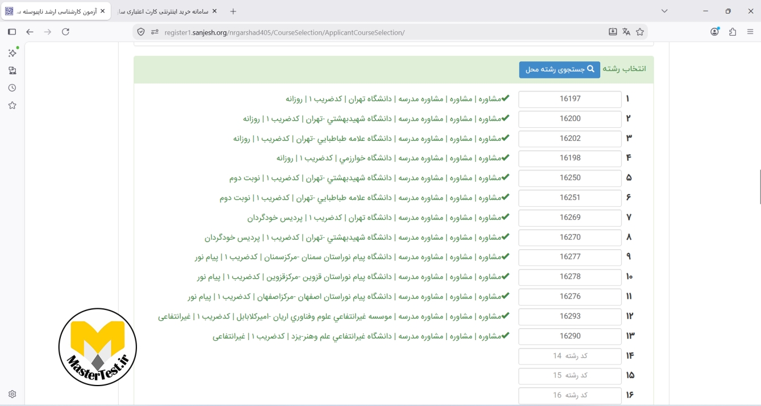
Task: Focus the field containing 16277
Action: [570, 257]
